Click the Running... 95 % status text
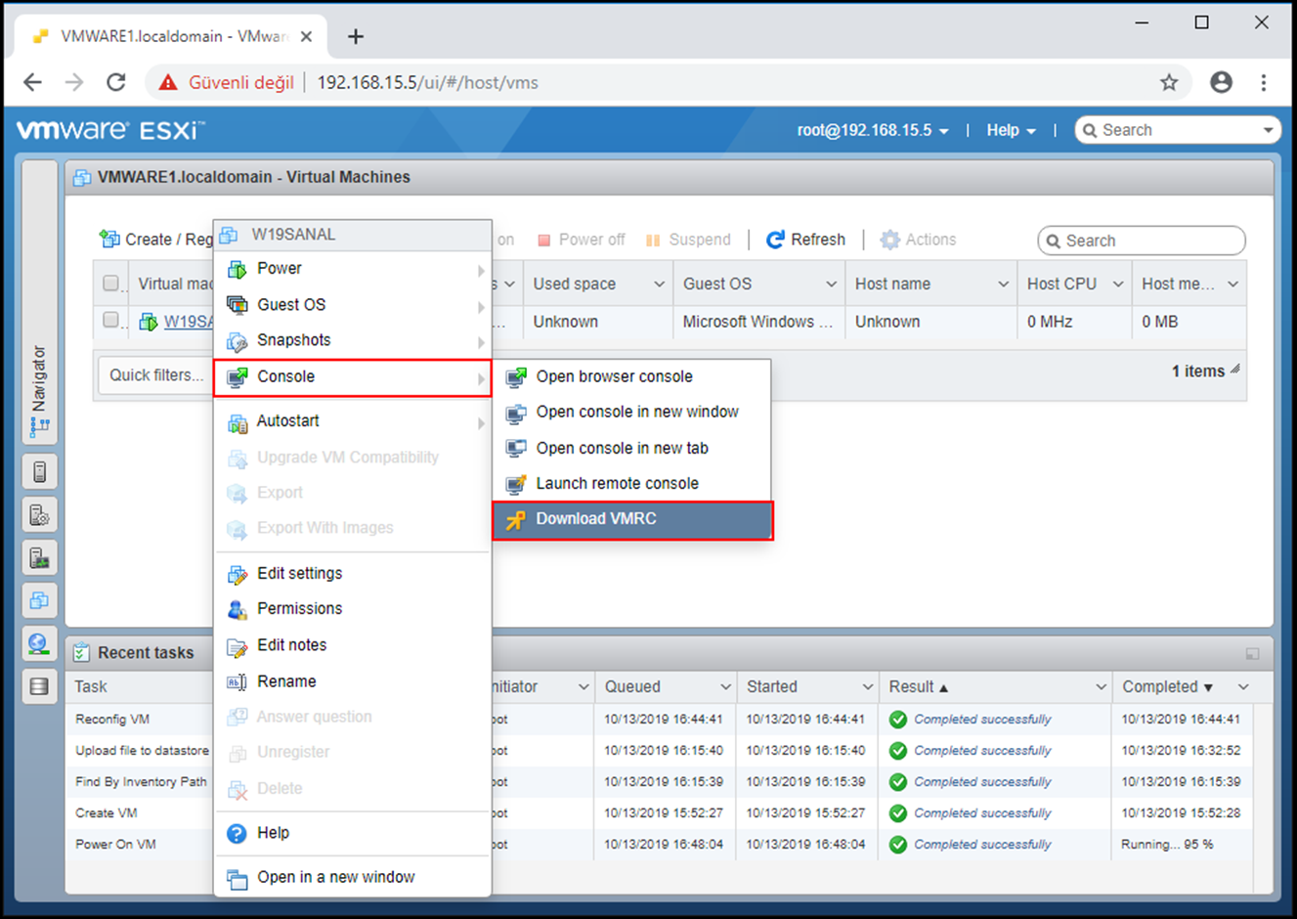 pyautogui.click(x=1167, y=845)
